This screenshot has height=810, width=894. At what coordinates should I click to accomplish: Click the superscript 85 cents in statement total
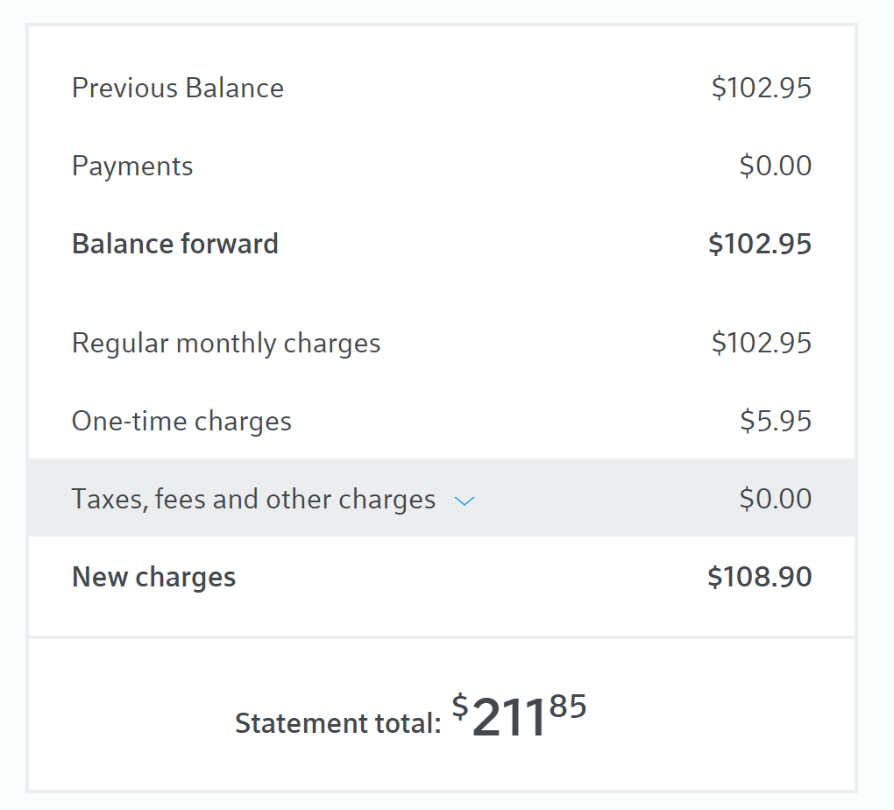tap(568, 705)
